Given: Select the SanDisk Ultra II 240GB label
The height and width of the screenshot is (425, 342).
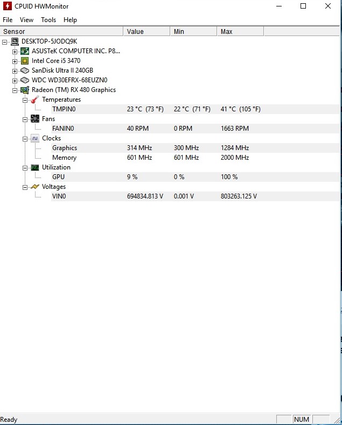Looking at the screenshot, I should (62, 70).
